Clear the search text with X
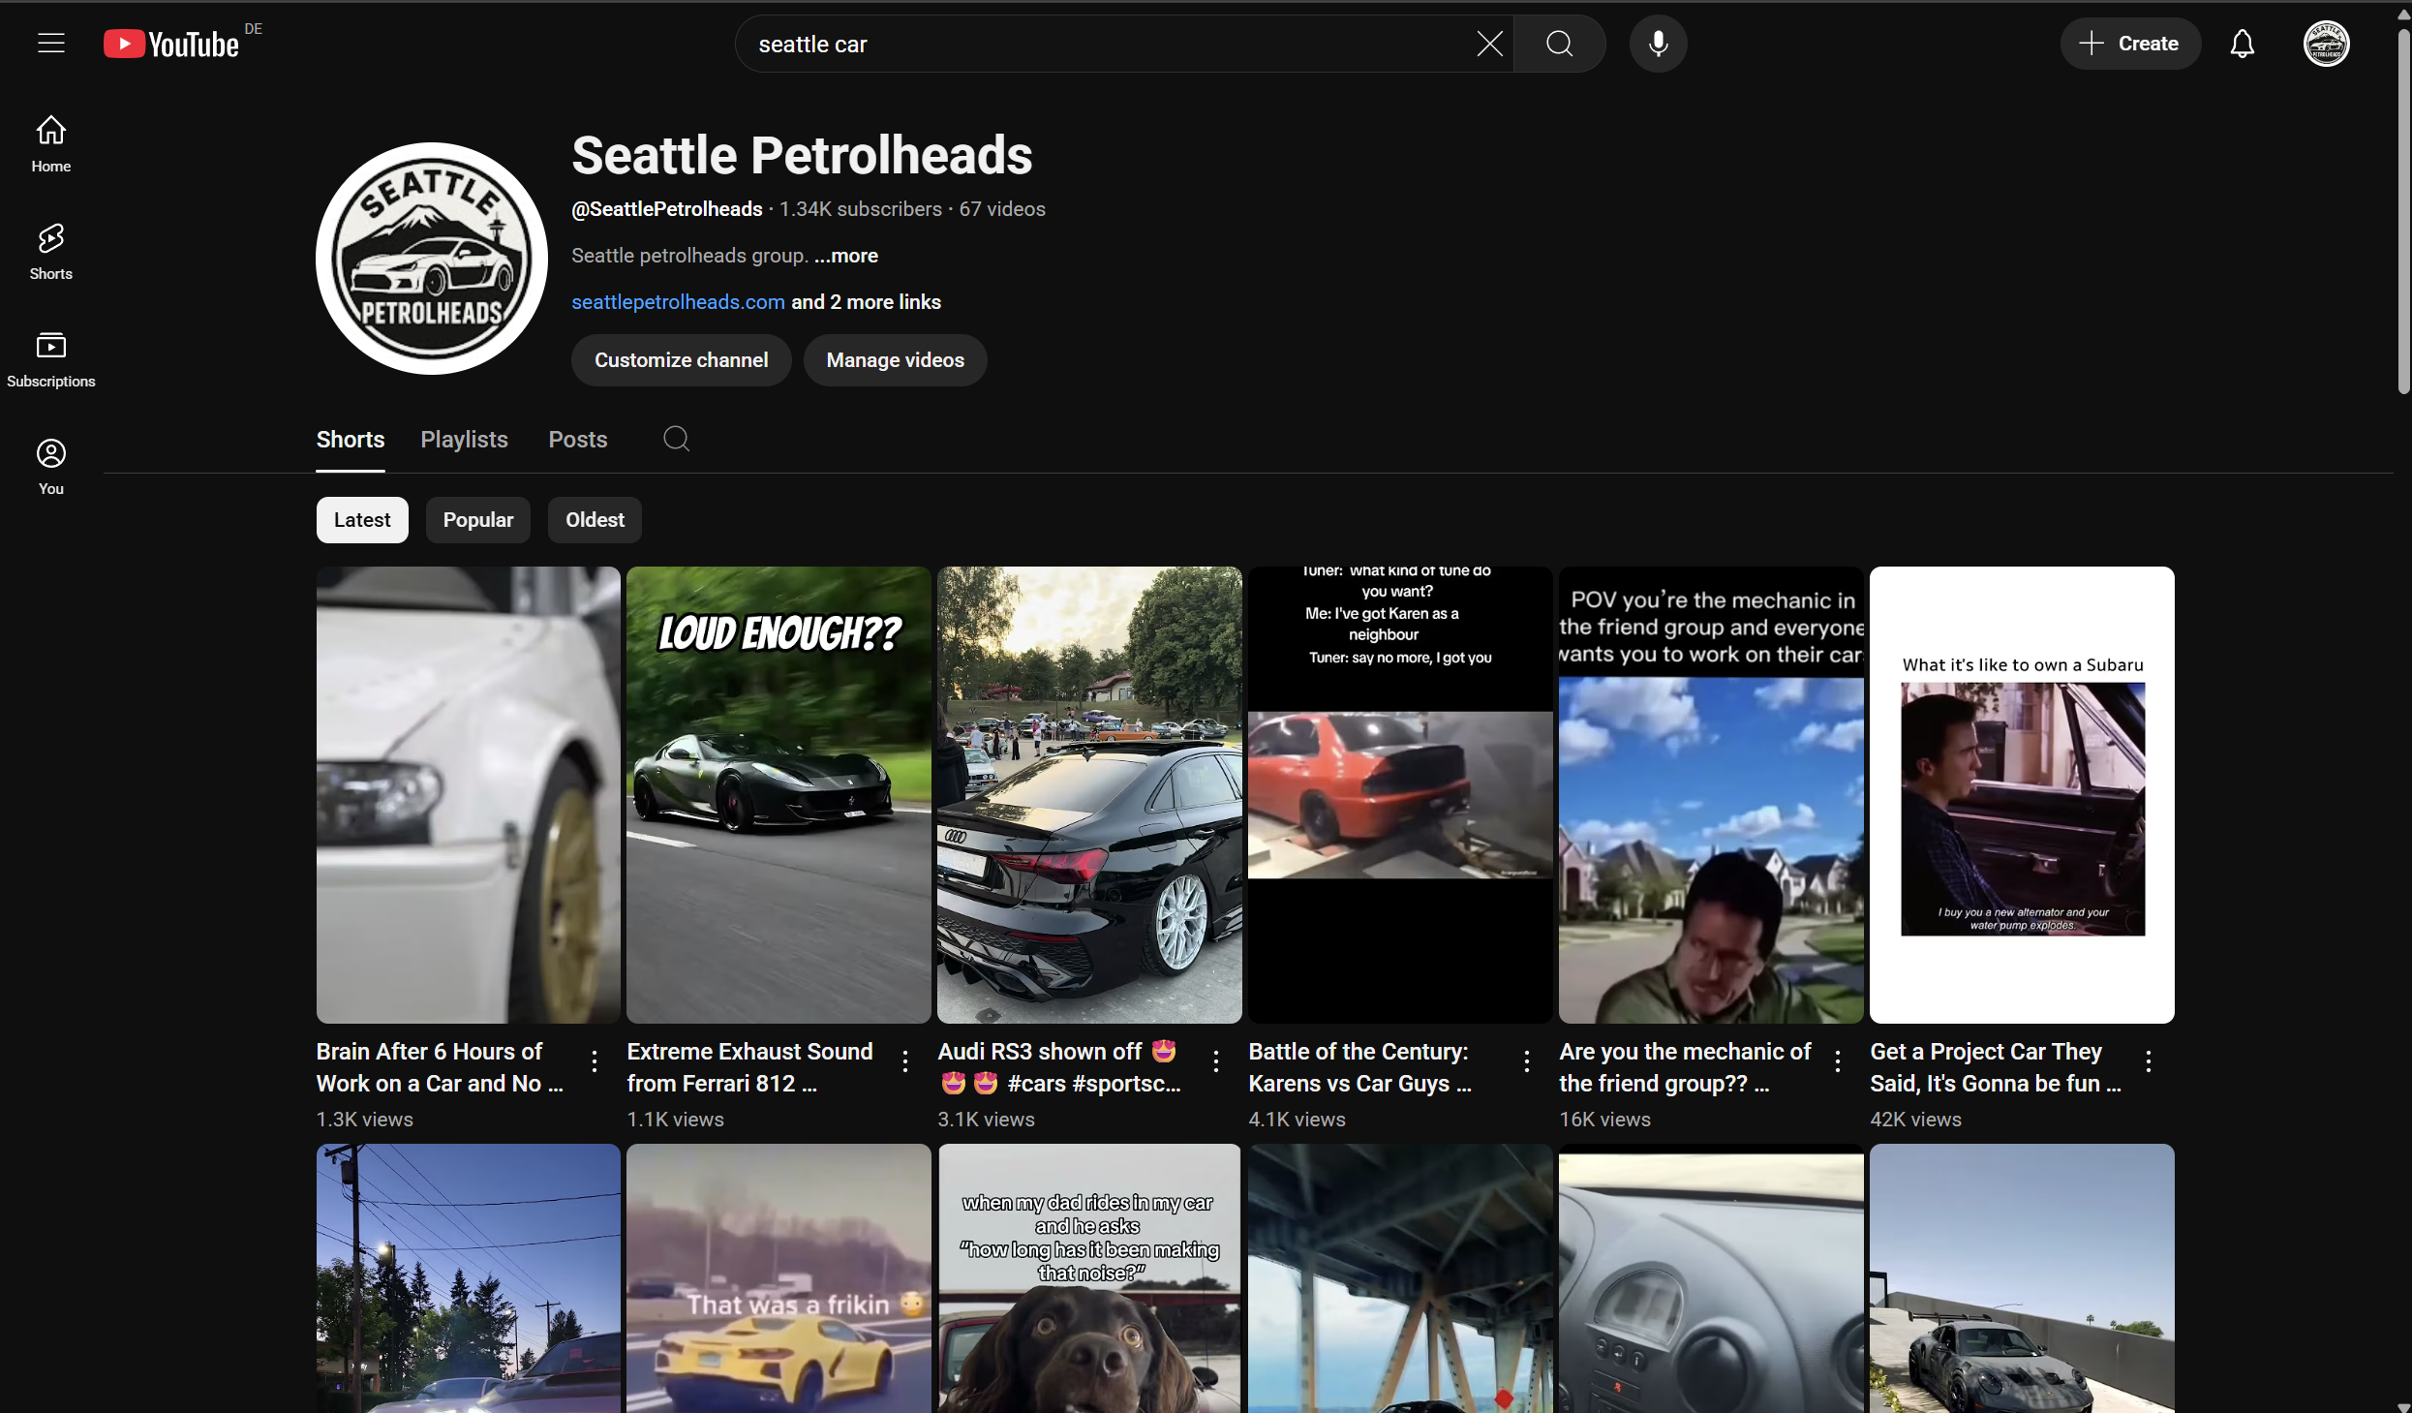Image resolution: width=2412 pixels, height=1413 pixels. pyautogui.click(x=1489, y=44)
